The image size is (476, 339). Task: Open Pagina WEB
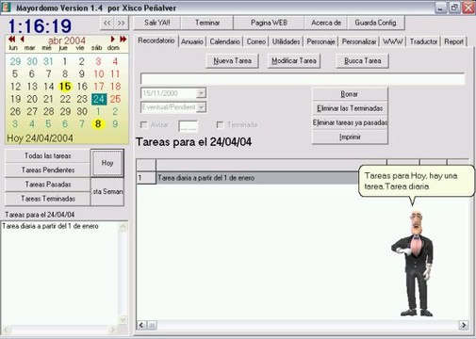tap(269, 23)
